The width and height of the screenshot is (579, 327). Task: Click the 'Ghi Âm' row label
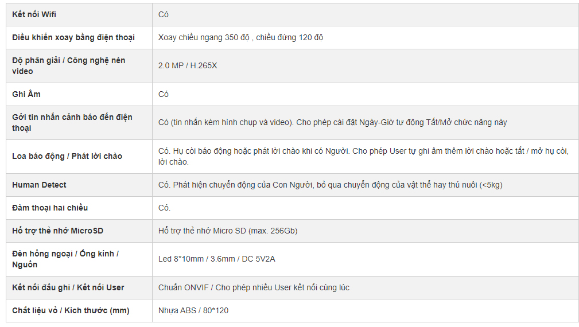pyautogui.click(x=26, y=94)
